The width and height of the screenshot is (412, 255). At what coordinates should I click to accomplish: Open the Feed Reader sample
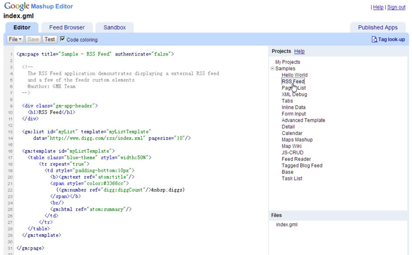(296, 159)
